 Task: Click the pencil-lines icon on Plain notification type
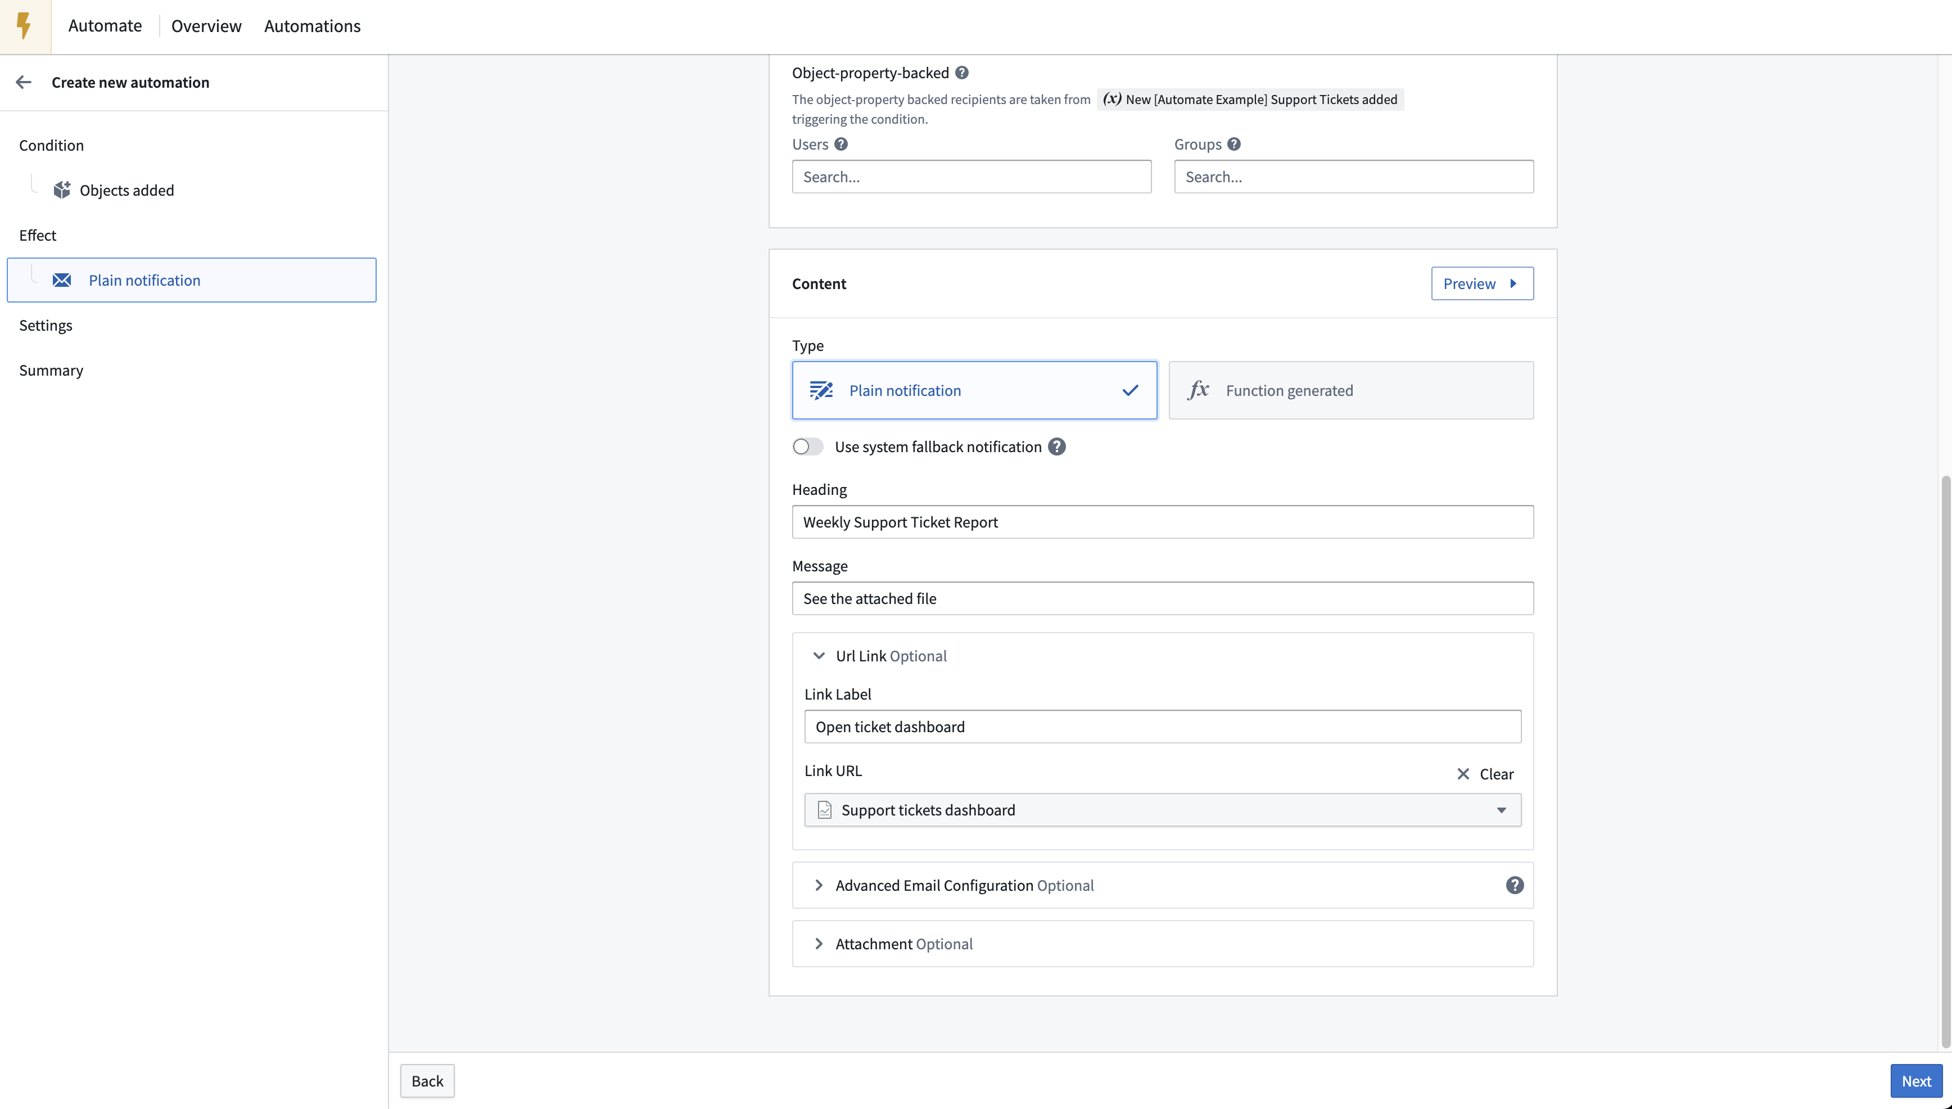(x=821, y=390)
